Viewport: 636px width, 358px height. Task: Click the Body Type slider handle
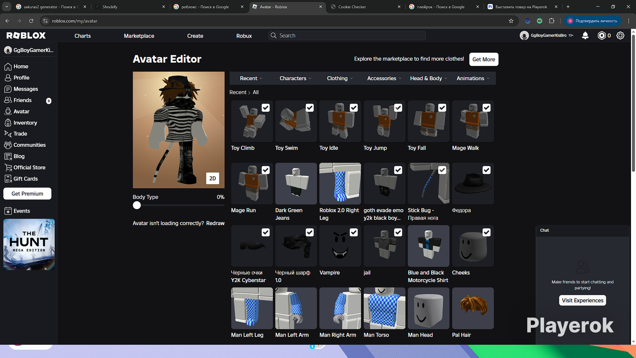click(x=137, y=205)
